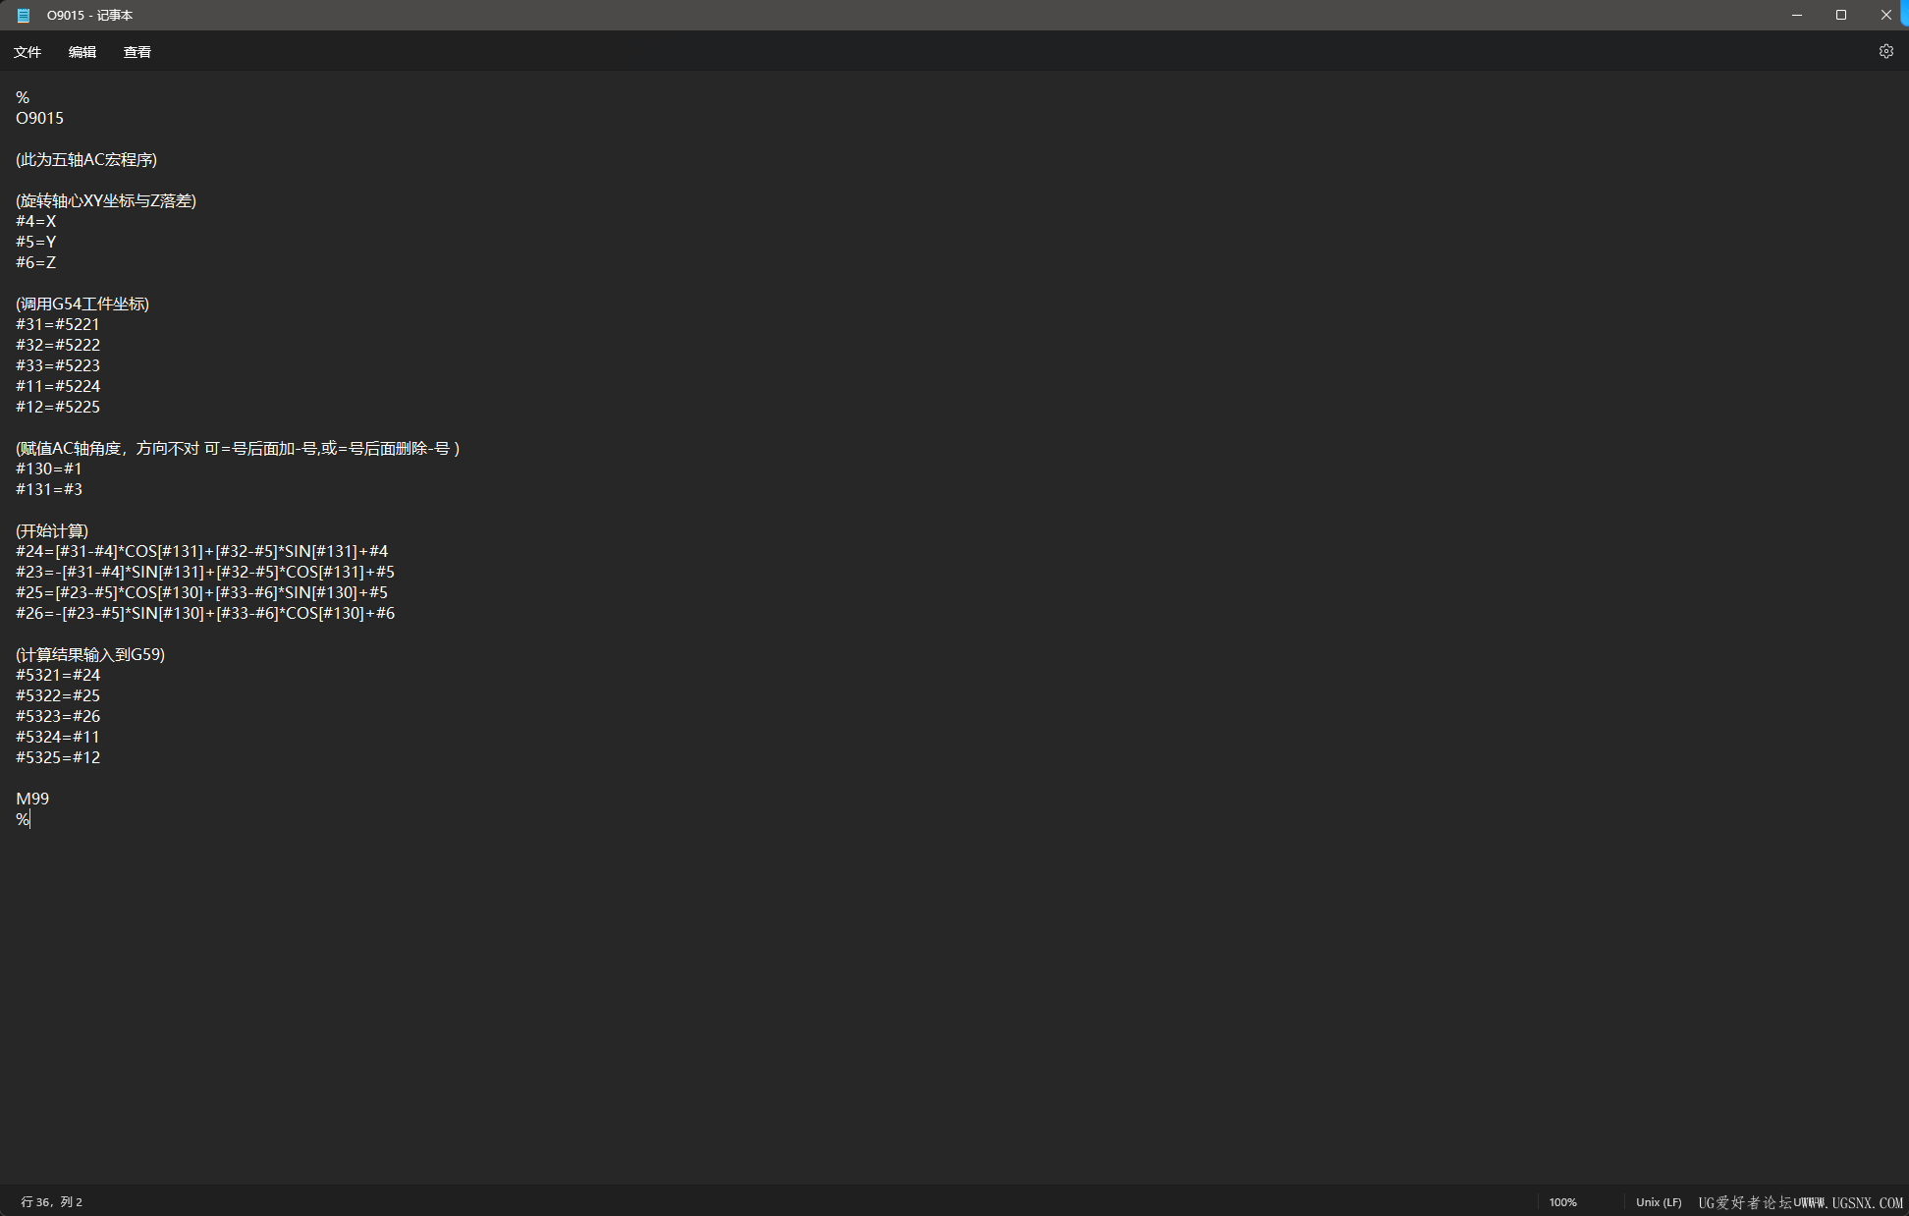Click the 100% zoom level indicator

click(x=1562, y=1202)
